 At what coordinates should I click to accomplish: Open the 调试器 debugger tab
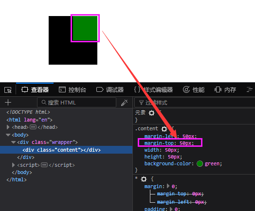pyautogui.click(x=110, y=89)
